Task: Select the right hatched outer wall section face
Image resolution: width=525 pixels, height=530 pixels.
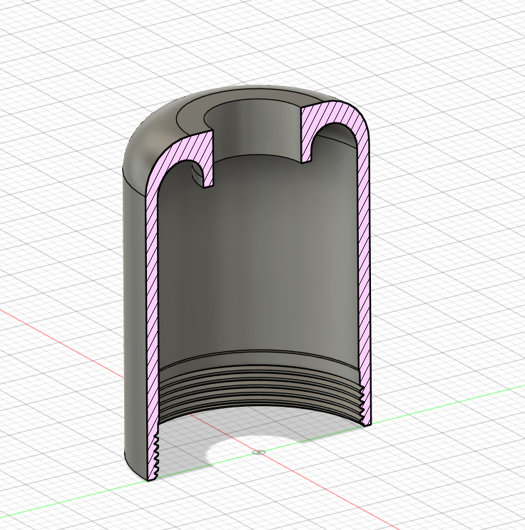Action: [x=364, y=271]
